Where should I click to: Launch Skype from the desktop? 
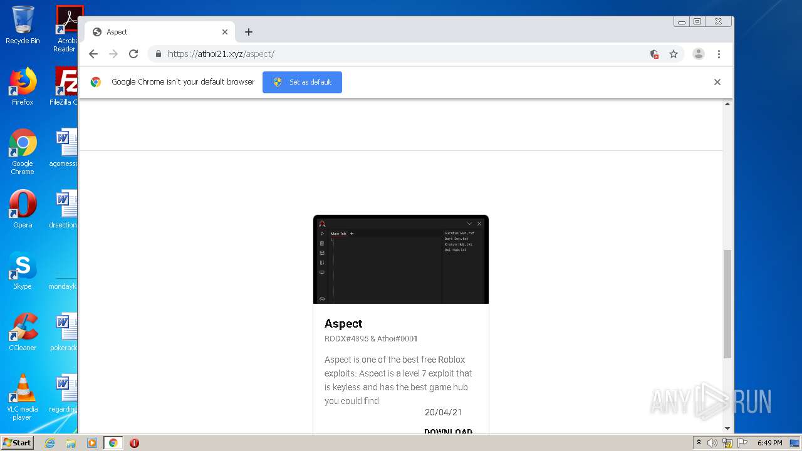click(x=23, y=271)
